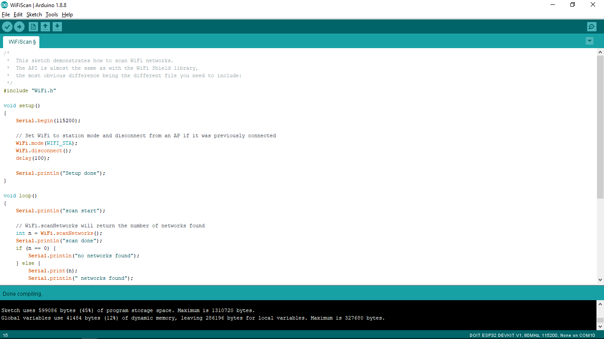The height and width of the screenshot is (339, 604).
Task: Click the 'The API is almost the same' comment
Action: 103,68
